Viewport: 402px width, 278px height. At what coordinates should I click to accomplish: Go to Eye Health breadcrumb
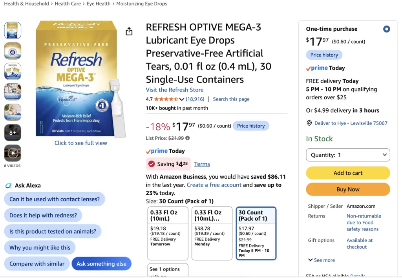(99, 4)
